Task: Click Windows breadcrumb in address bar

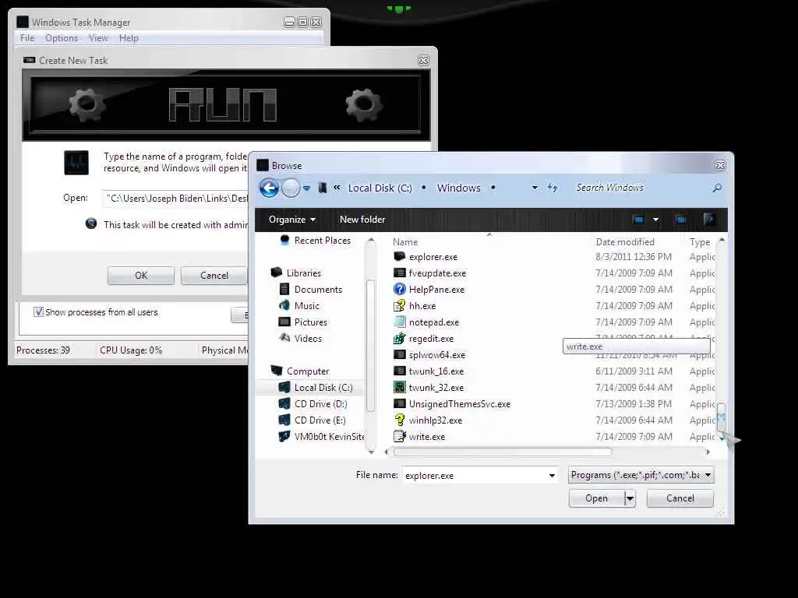Action: coord(458,188)
